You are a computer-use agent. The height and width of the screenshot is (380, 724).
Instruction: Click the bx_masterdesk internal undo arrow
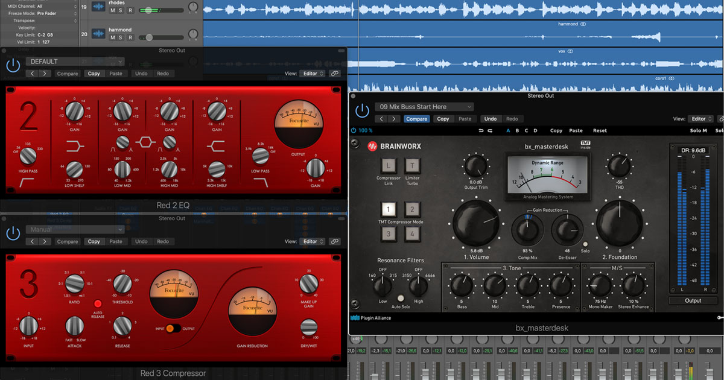(481, 130)
